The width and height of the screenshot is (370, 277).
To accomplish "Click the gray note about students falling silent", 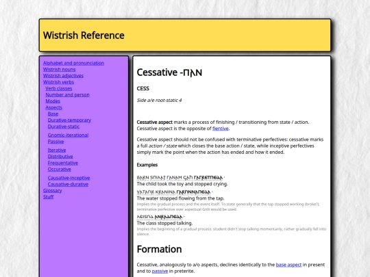I will [232, 232].
